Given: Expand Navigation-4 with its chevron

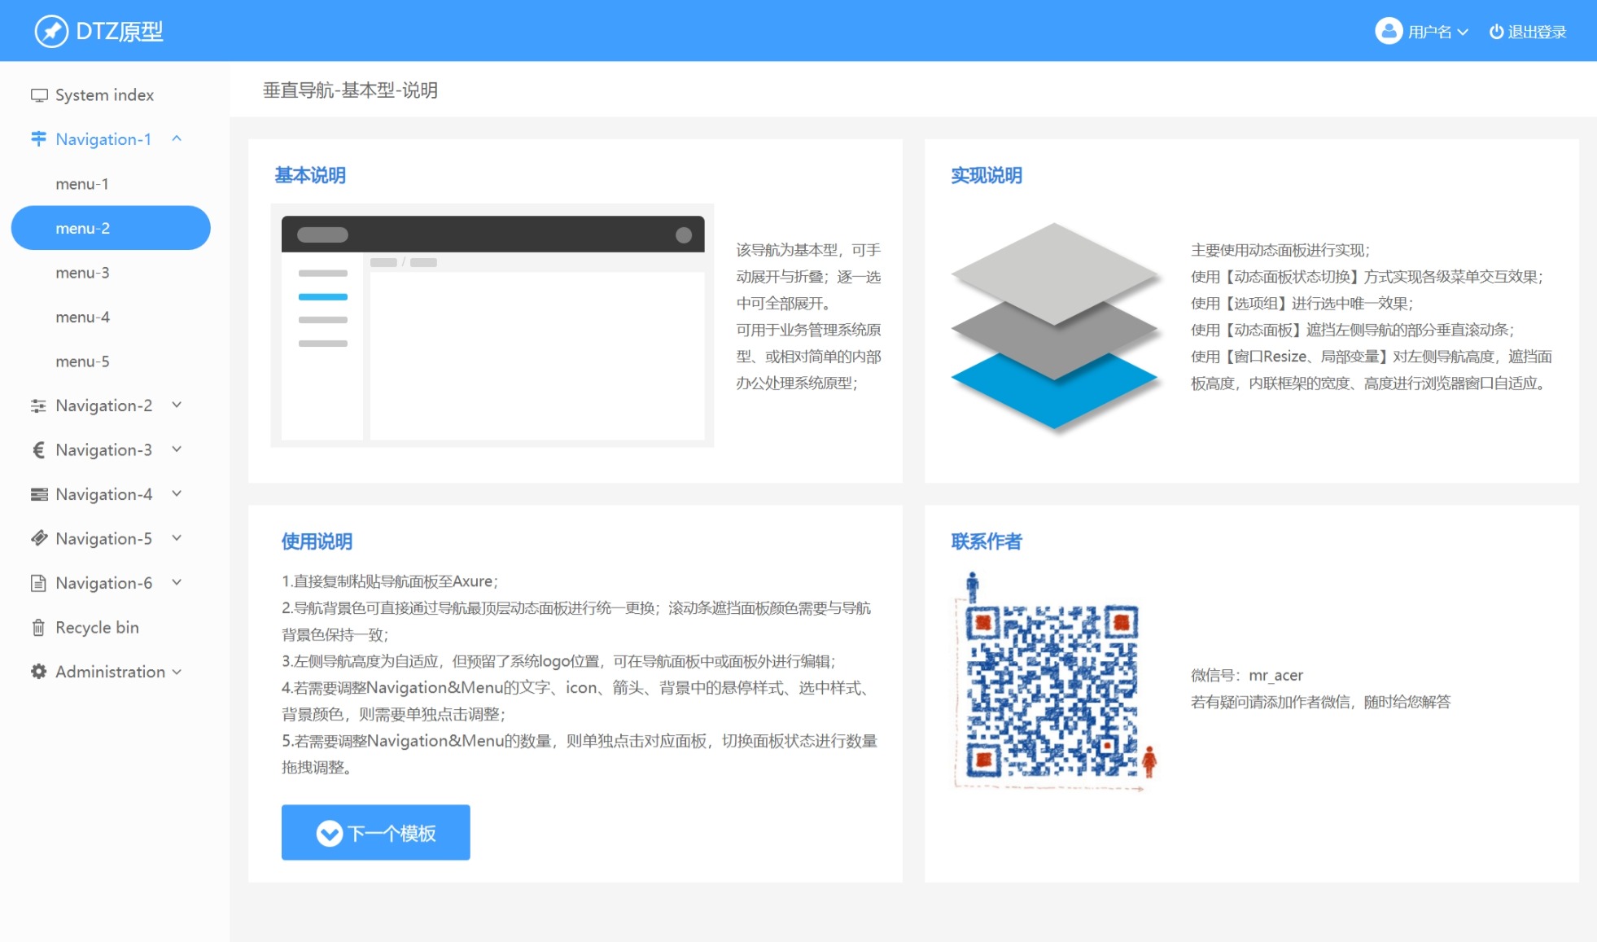Looking at the screenshot, I should [x=177, y=493].
